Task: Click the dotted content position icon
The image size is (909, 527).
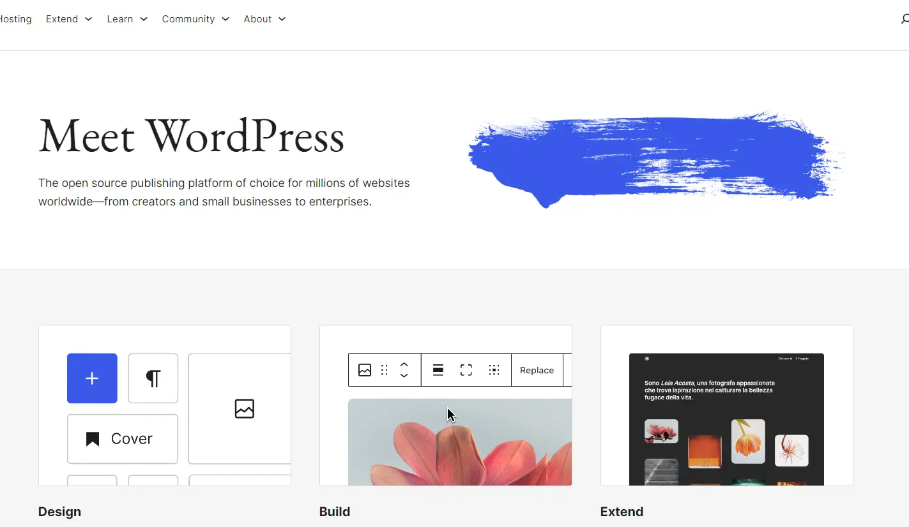Action: click(x=494, y=370)
